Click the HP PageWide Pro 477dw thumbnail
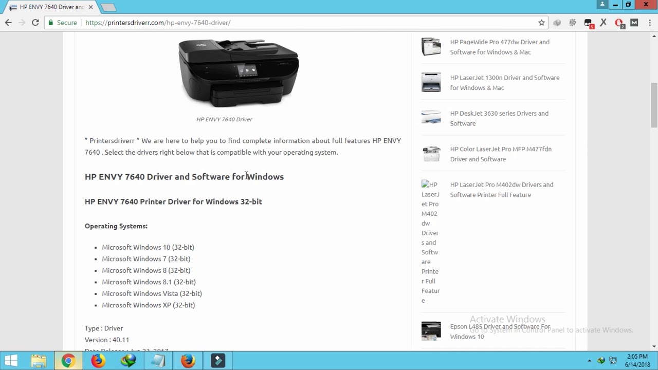Viewport: 658px width, 370px height. pos(431,47)
